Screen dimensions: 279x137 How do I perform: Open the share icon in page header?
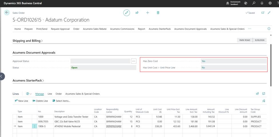(x=137, y=13)
